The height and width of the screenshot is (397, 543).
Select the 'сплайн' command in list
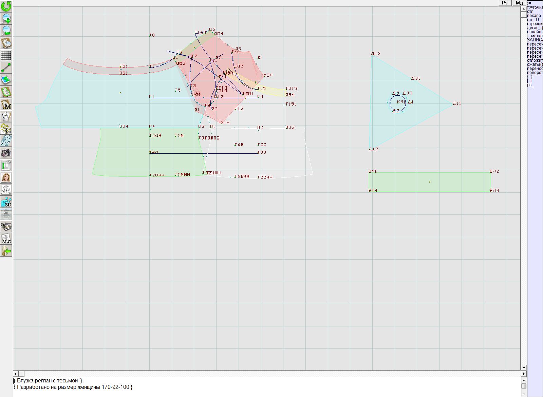pos(534,32)
